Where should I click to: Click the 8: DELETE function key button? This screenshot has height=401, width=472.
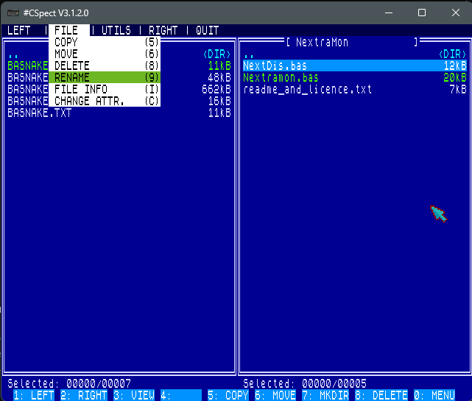click(381, 395)
